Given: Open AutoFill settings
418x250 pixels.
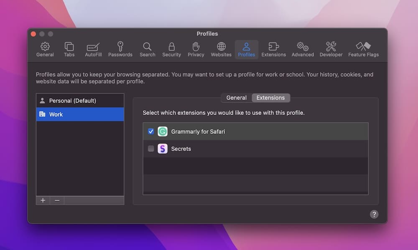Looking at the screenshot, I should click(93, 49).
